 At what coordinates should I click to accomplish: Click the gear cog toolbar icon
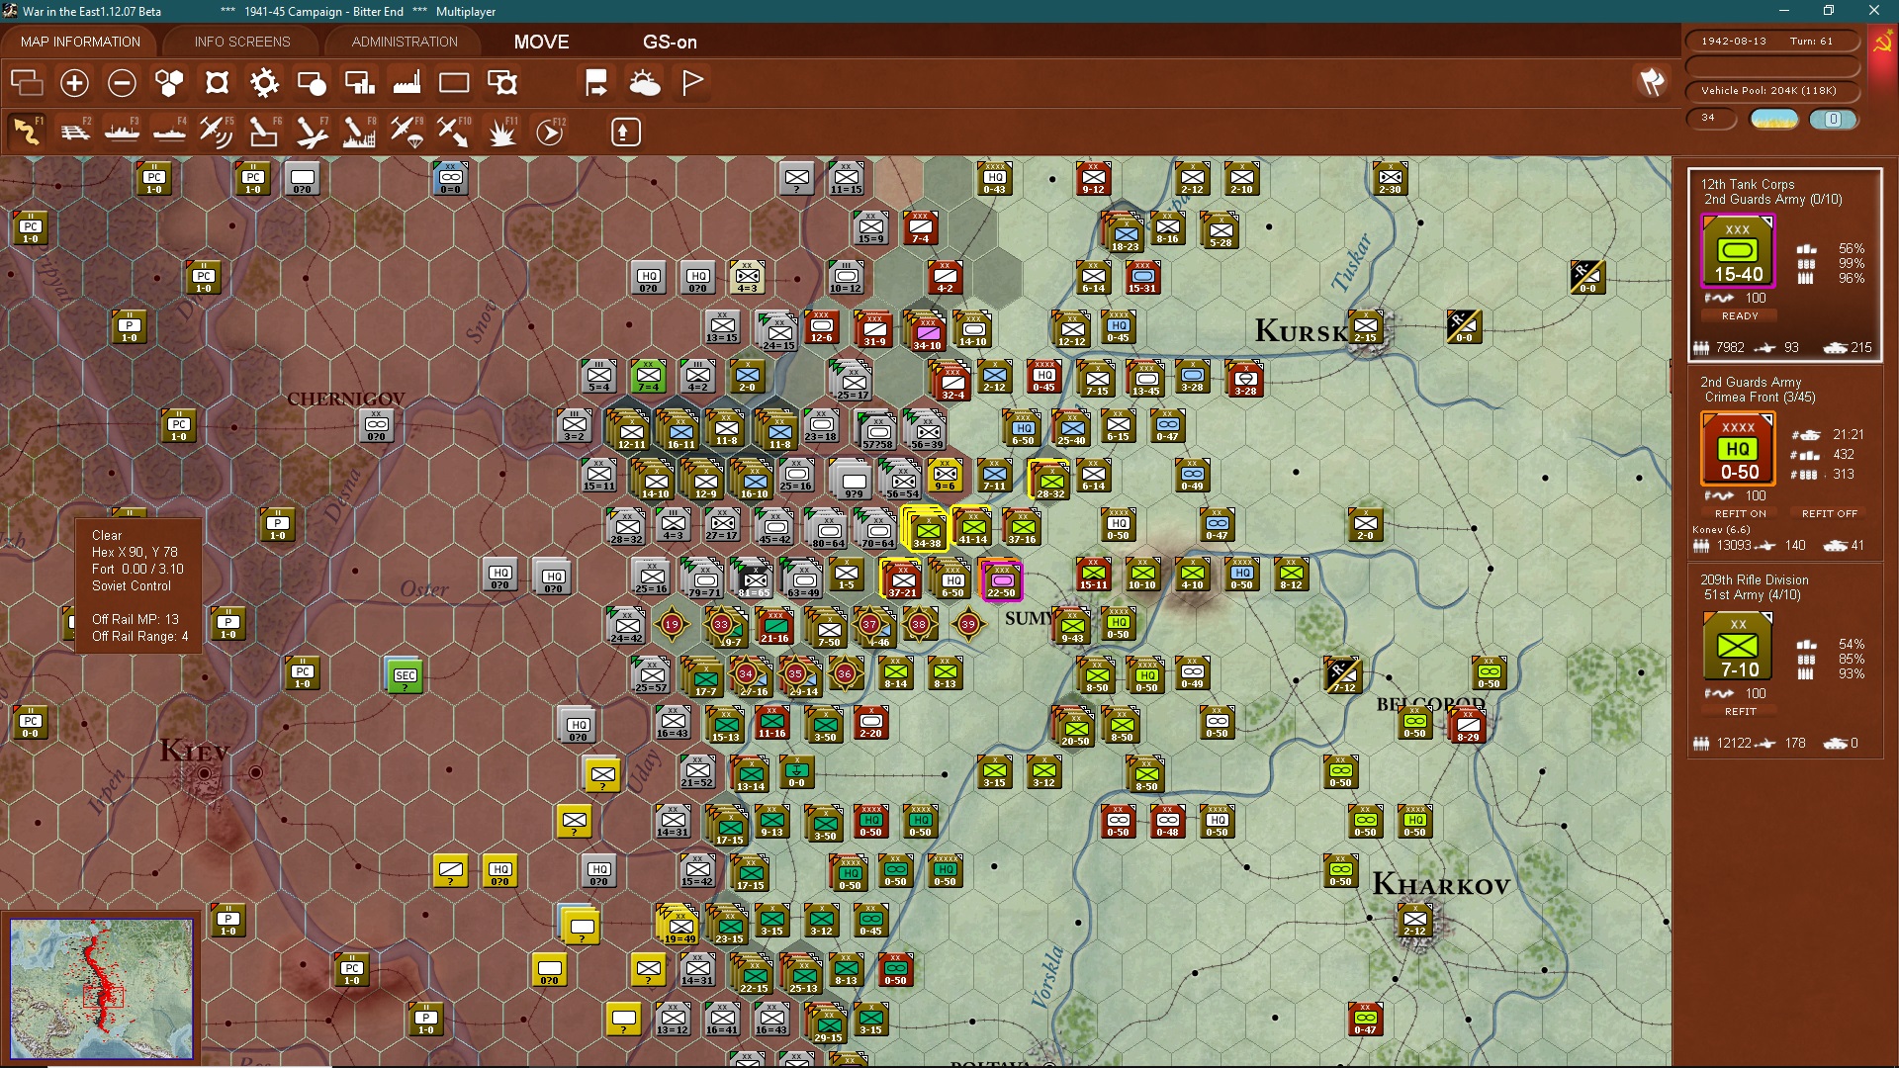pos(264,83)
